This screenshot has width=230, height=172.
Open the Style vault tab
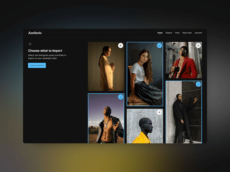point(187,33)
